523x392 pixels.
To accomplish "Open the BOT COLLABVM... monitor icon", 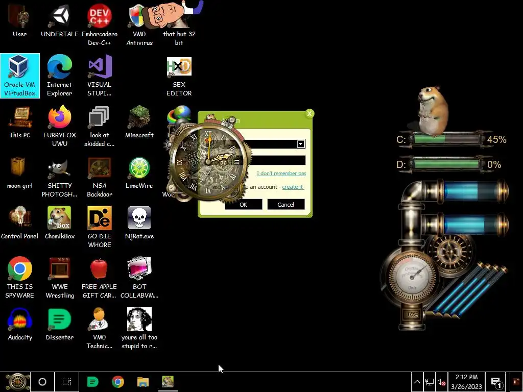I will pos(139,277).
